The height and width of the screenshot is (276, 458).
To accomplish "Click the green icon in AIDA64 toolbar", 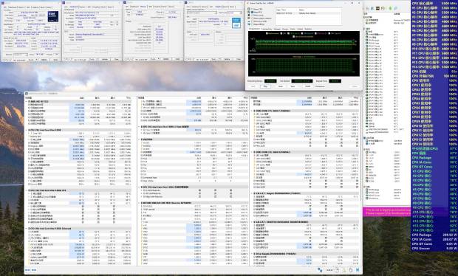I will (391, 8).
